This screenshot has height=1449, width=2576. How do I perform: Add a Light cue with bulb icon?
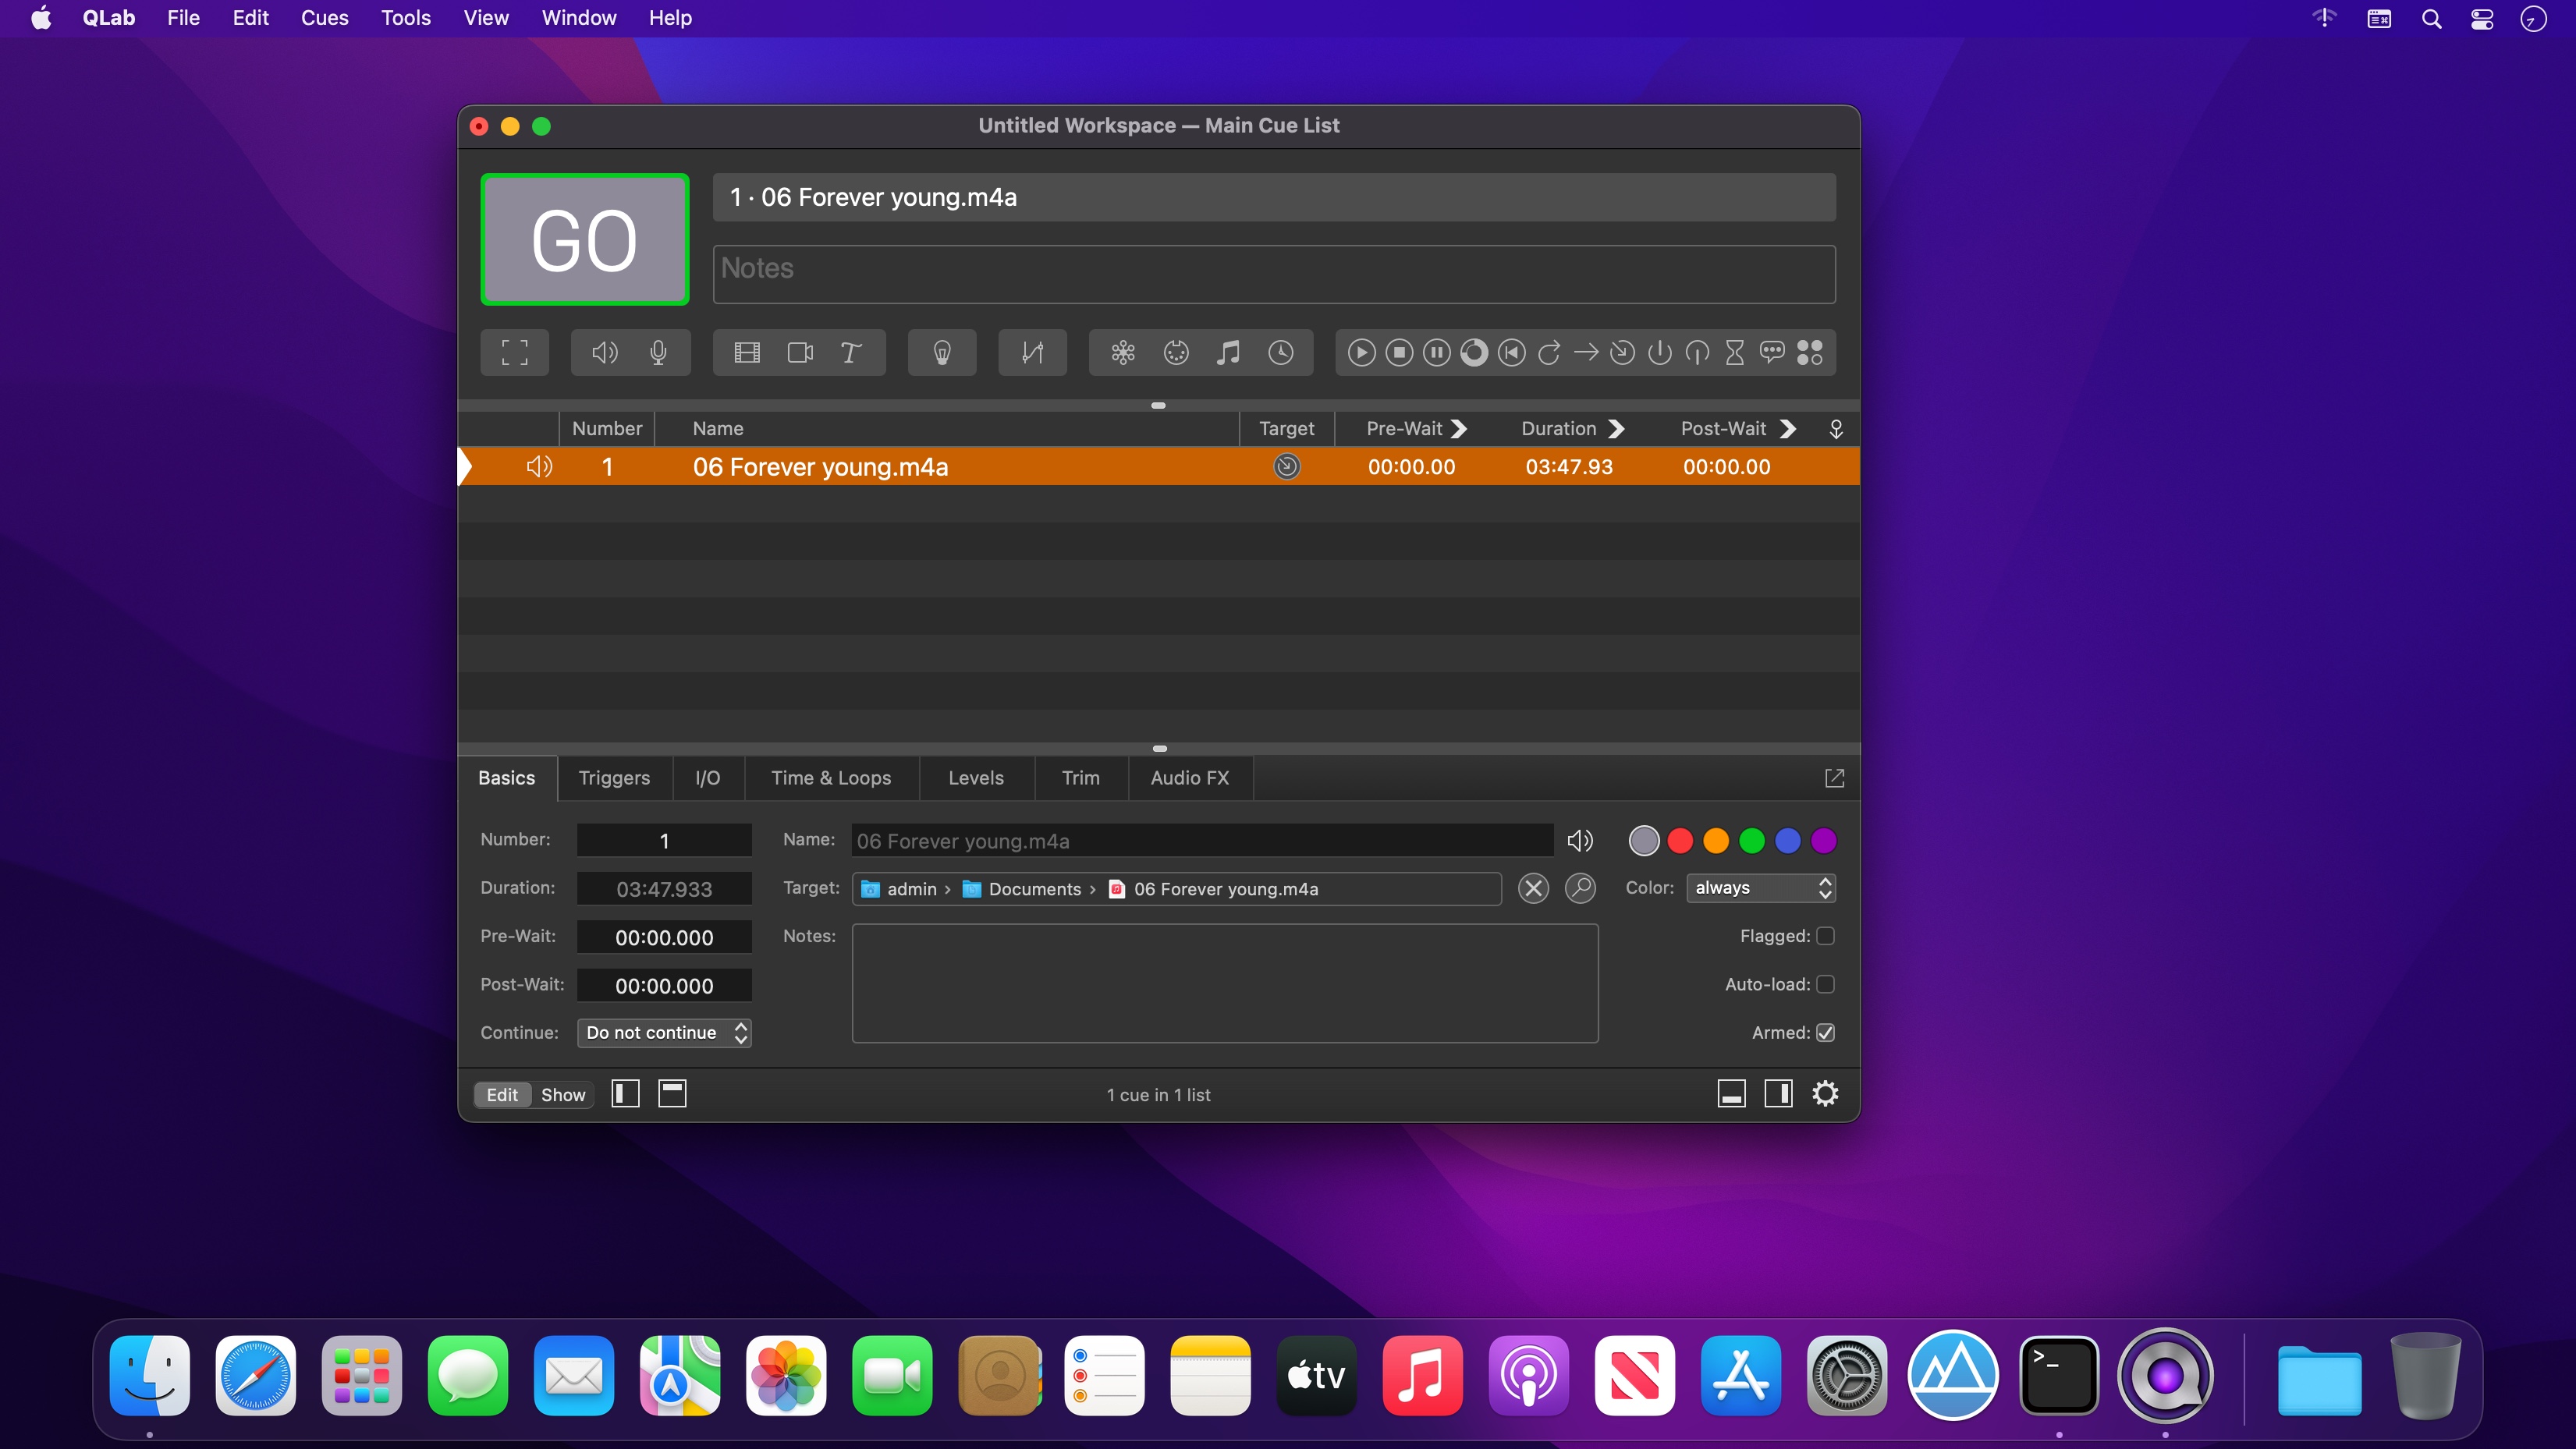(942, 352)
